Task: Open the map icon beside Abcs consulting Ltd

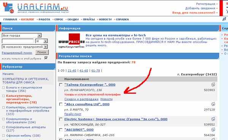Action: click(x=213, y=104)
